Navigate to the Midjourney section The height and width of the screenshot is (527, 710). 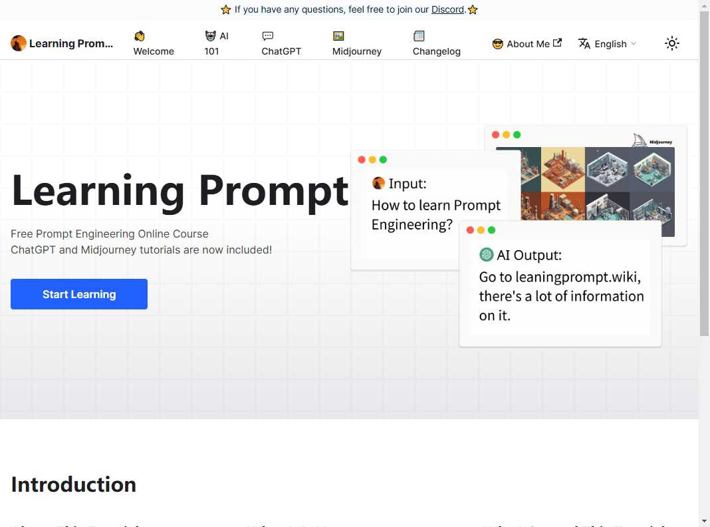tap(357, 43)
